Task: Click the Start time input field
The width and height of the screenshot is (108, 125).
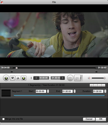Action: 41,91
